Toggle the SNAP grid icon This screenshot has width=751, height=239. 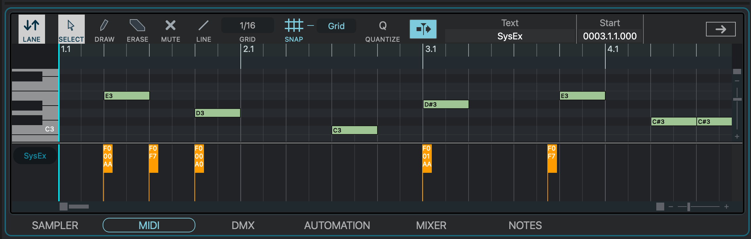click(x=294, y=25)
